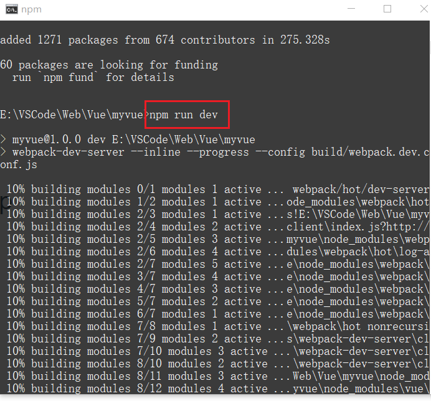The height and width of the screenshot is (401, 431).
Task: Minimize the npm terminal window
Action: pyautogui.click(x=358, y=9)
